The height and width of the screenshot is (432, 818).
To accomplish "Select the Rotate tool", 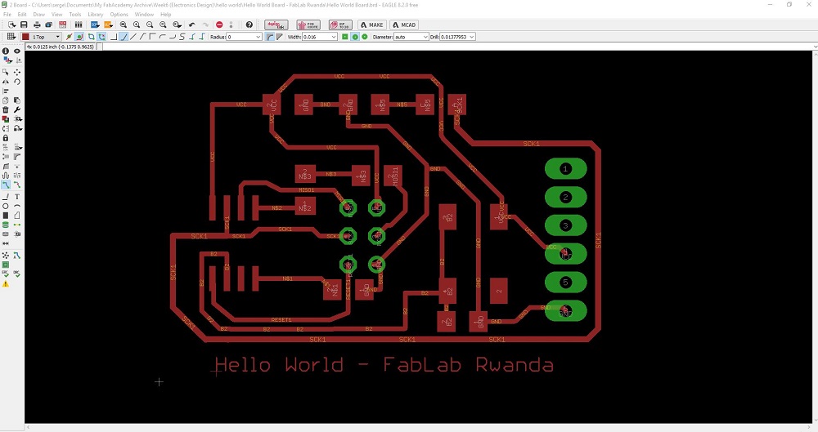I will click(17, 82).
